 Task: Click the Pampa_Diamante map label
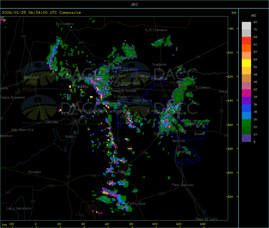pos(12,97)
